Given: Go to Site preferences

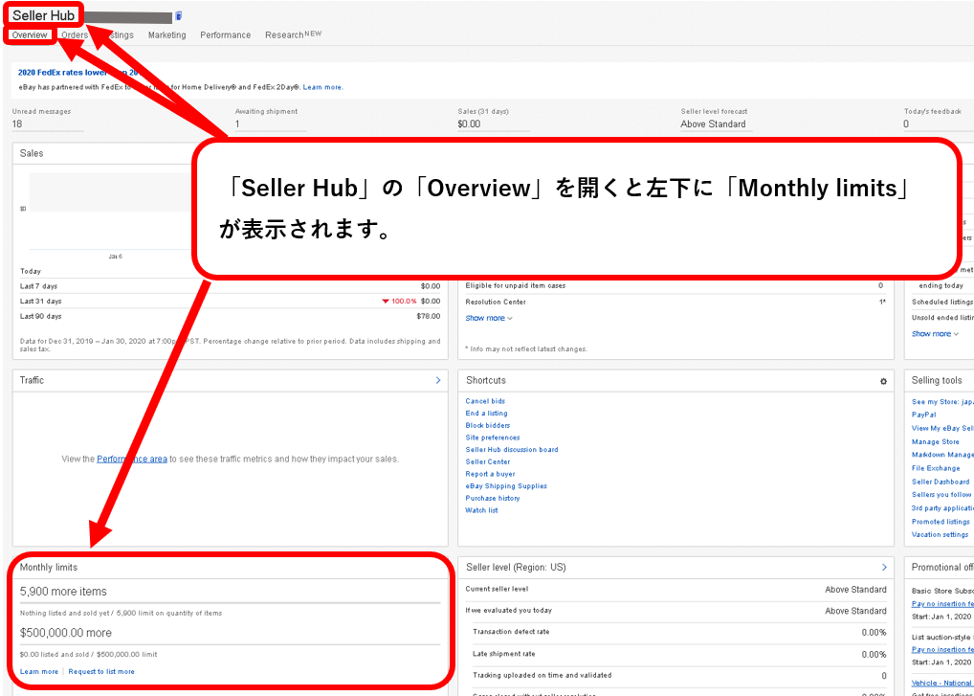Looking at the screenshot, I should point(493,438).
